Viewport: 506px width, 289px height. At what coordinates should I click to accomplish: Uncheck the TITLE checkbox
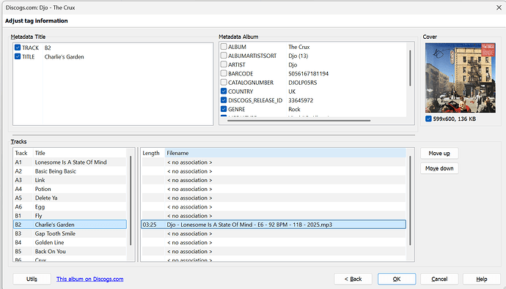(x=18, y=56)
